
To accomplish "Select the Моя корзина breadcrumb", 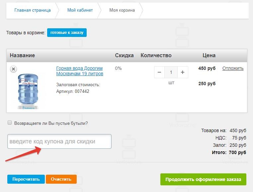I will pyautogui.click(x=122, y=10).
